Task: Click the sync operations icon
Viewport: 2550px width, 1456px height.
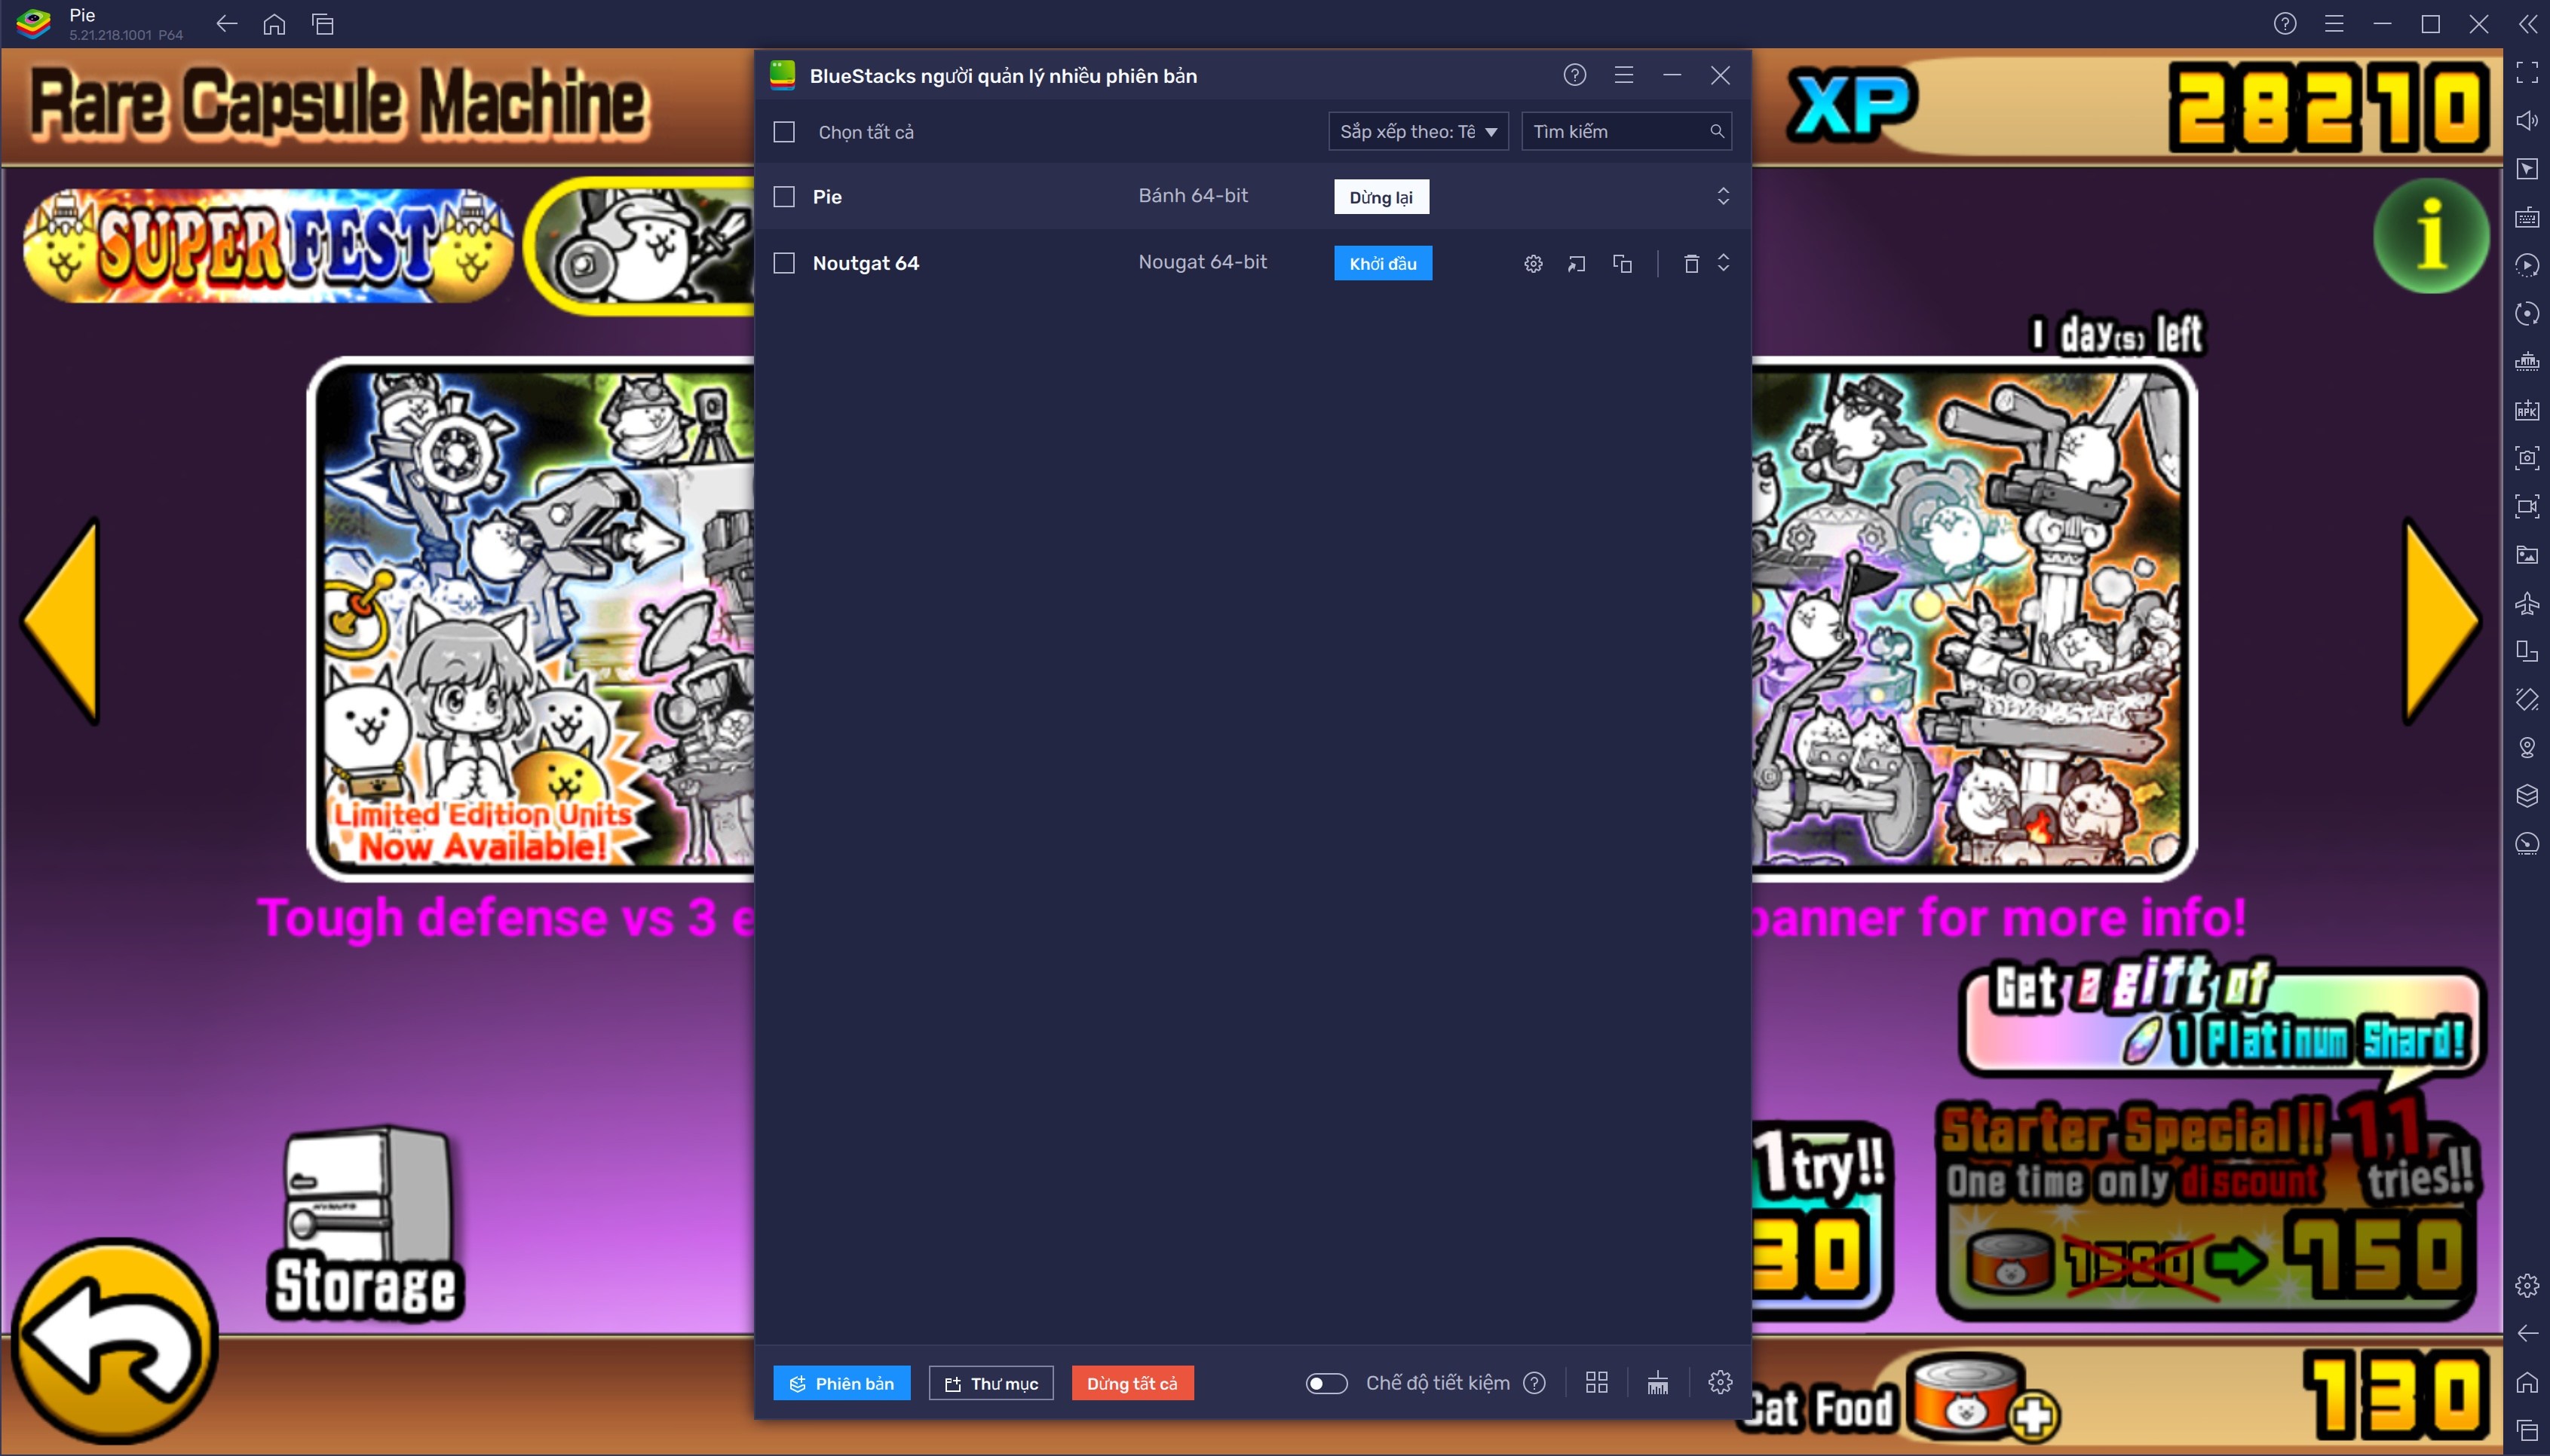Action: click(x=2526, y=313)
